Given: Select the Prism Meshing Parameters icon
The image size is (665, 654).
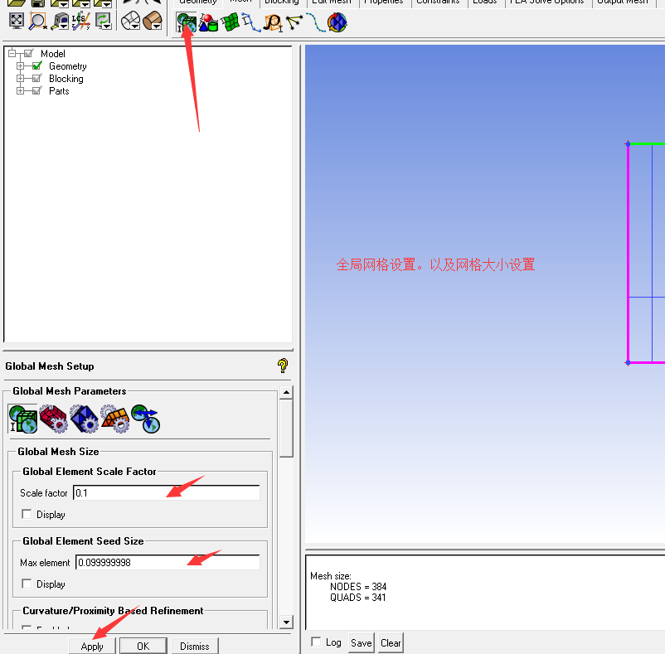Looking at the screenshot, I should (x=115, y=419).
